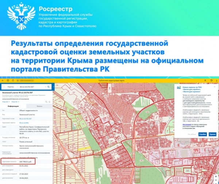219x184 pixels.
Task: Click the 'Не сейчас' option
Action: pyautogui.click(x=192, y=134)
